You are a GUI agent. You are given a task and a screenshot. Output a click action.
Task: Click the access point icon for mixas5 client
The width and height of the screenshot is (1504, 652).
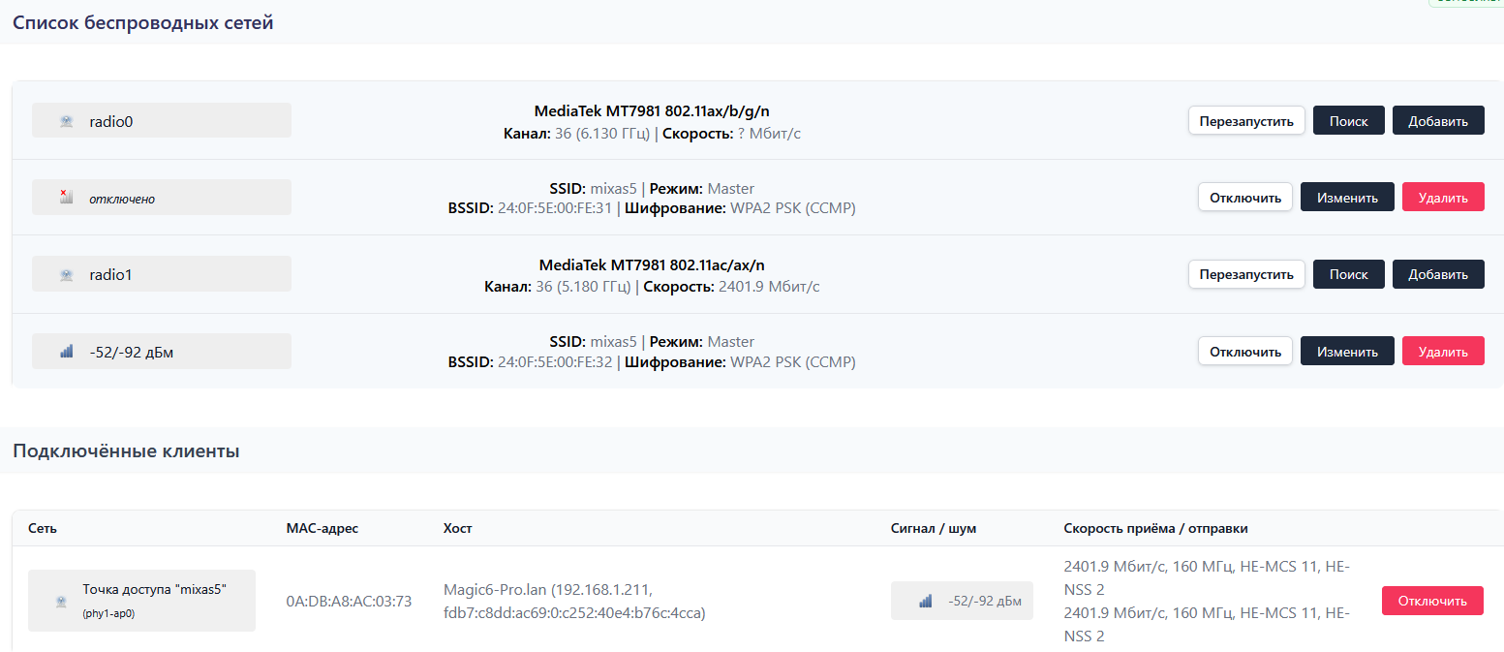point(61,602)
